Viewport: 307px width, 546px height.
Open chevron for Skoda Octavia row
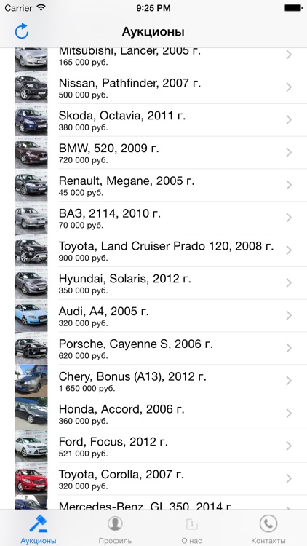click(289, 120)
